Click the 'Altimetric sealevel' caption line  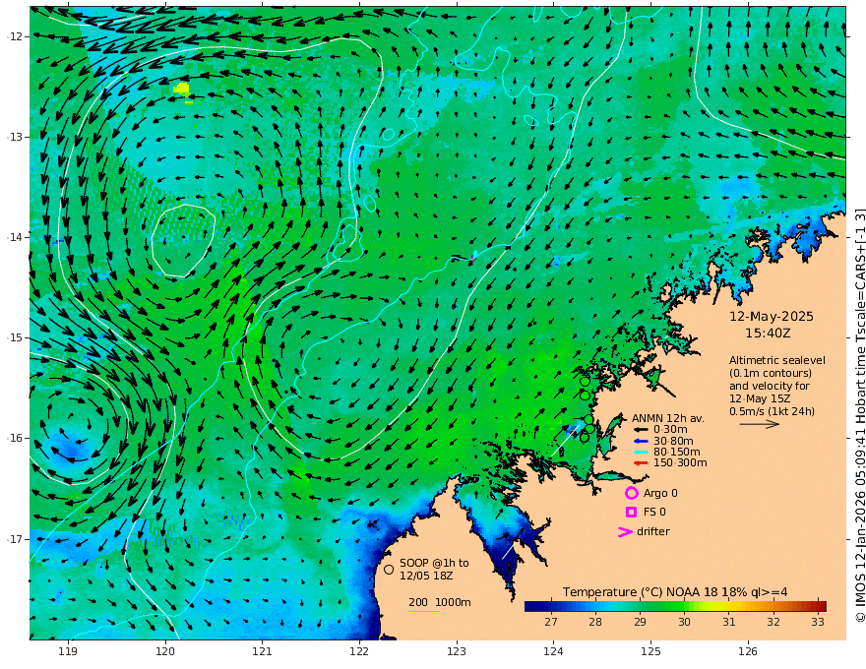[777, 360]
